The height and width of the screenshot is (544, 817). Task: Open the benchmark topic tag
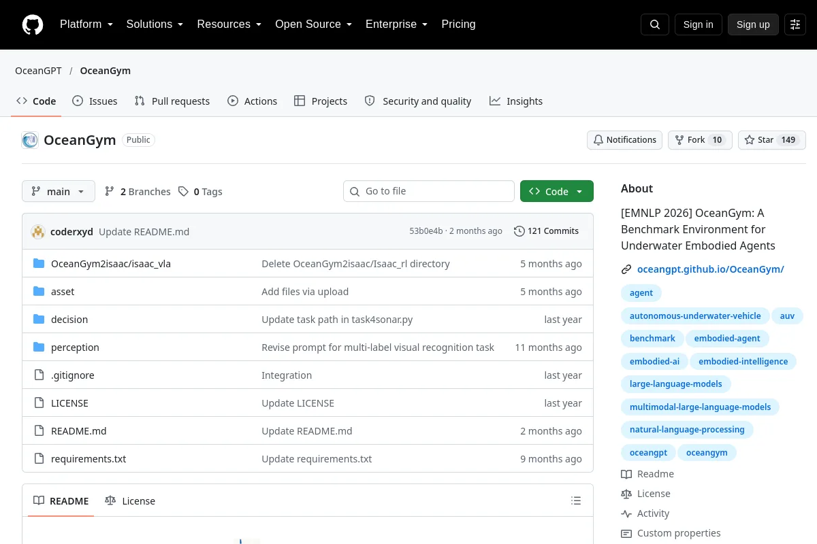click(x=652, y=339)
